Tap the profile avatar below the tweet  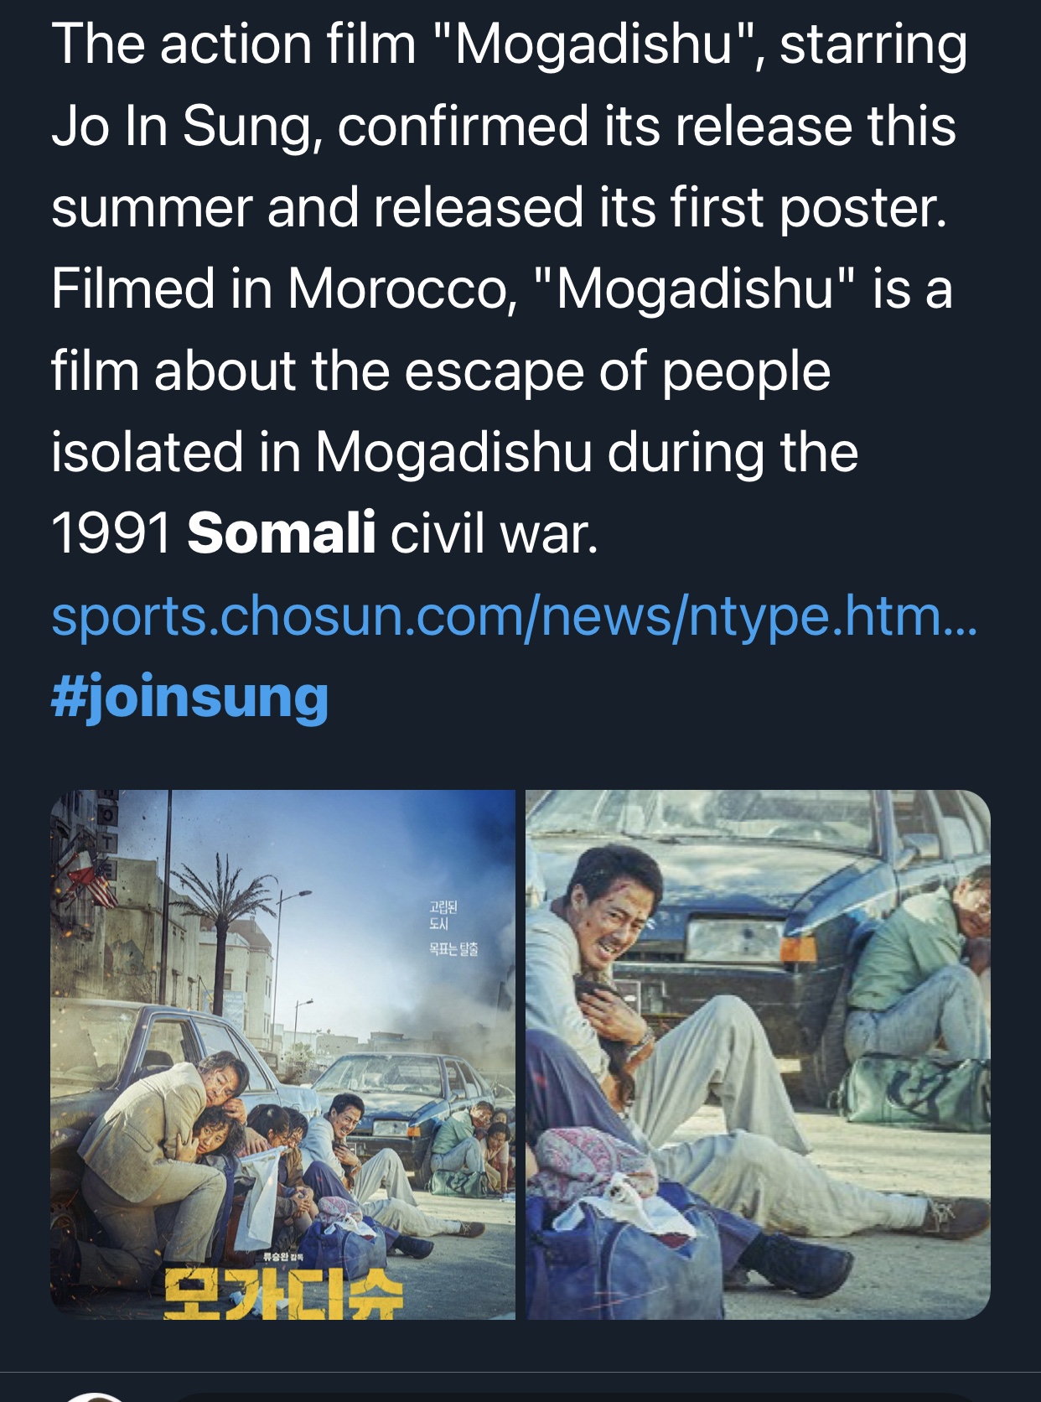(x=95, y=1396)
